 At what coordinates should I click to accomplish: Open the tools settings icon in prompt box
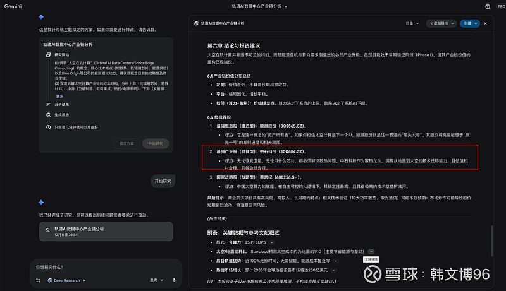(x=38, y=280)
